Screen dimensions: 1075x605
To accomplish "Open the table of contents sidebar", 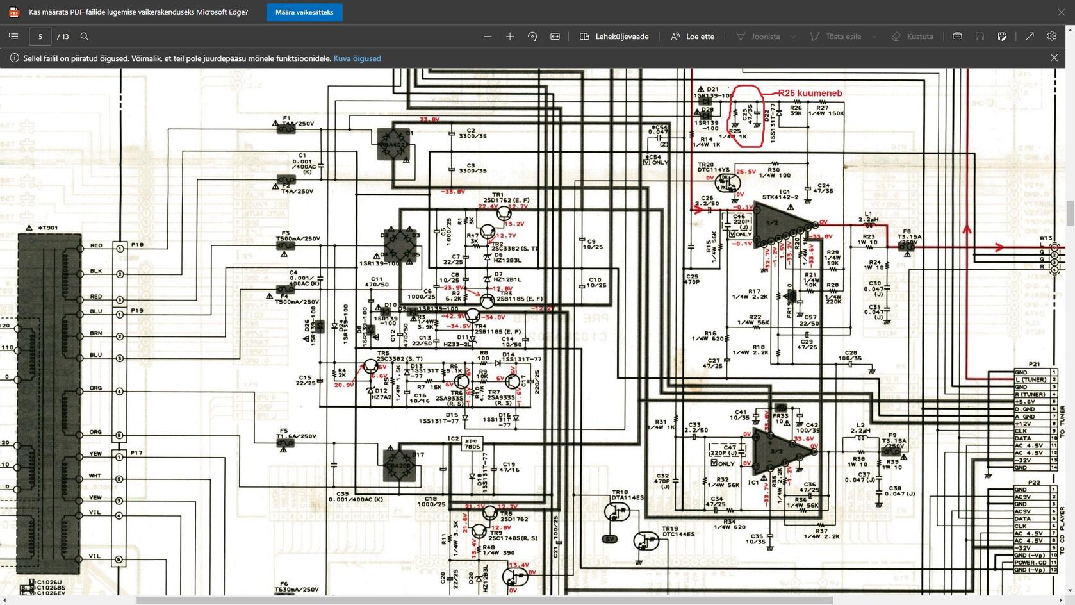I will point(13,37).
